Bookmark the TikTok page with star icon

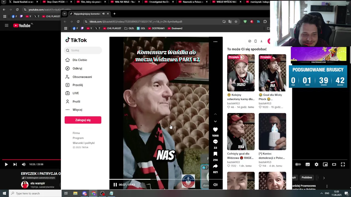pos(236,22)
